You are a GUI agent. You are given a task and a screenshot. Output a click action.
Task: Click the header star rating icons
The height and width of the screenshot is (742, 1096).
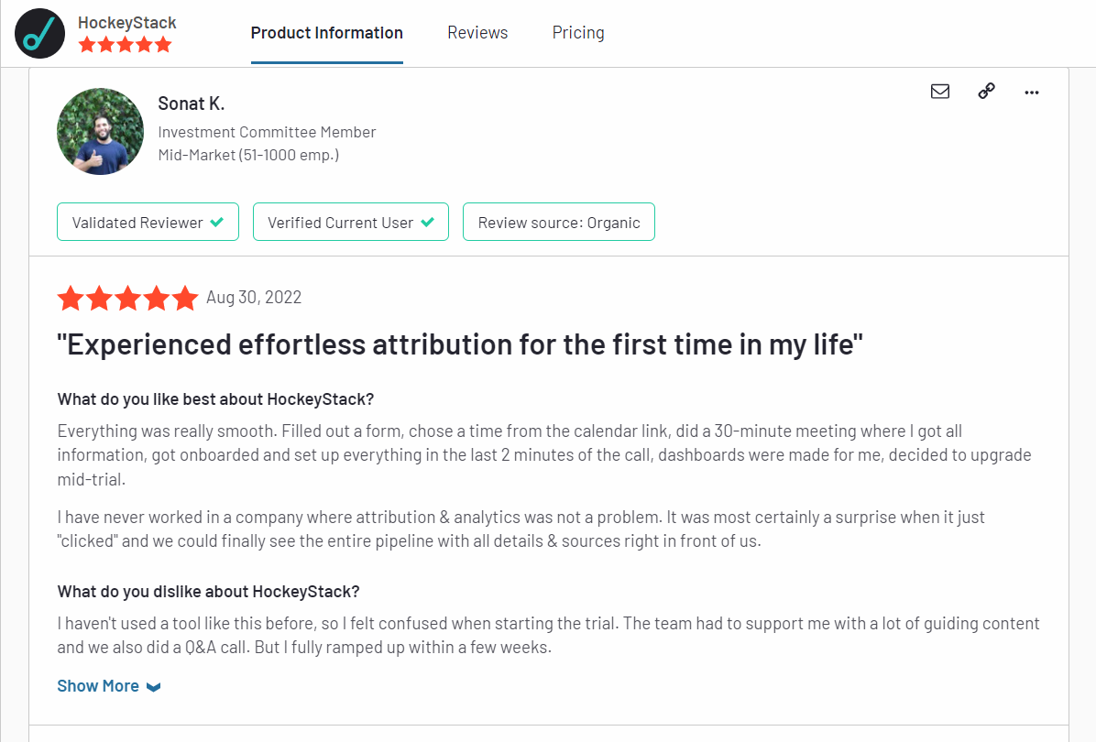(x=125, y=45)
